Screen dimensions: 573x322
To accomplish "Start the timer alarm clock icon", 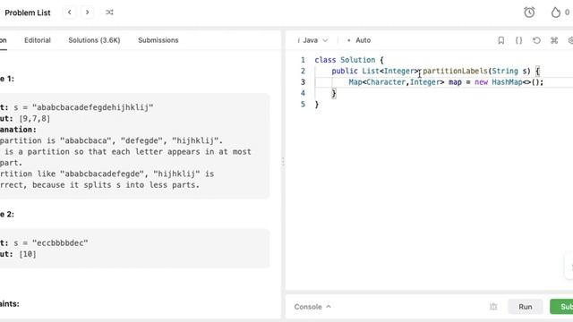I will 529,13.
